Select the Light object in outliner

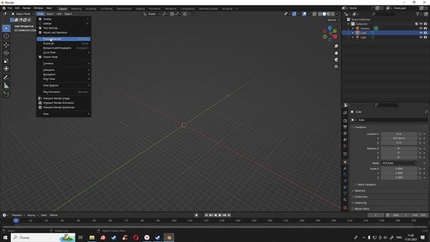tap(363, 38)
